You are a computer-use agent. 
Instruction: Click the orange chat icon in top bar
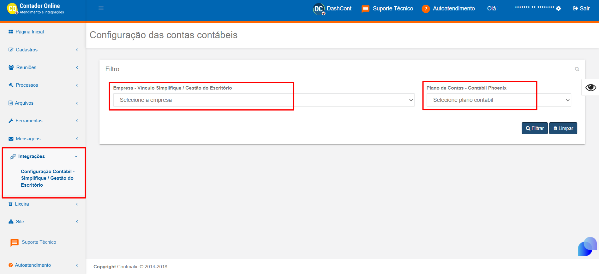pyautogui.click(x=365, y=9)
